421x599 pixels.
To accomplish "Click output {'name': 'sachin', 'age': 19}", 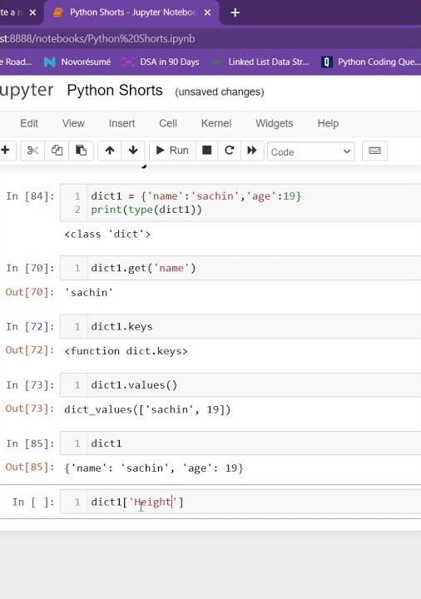I will pyautogui.click(x=154, y=468).
